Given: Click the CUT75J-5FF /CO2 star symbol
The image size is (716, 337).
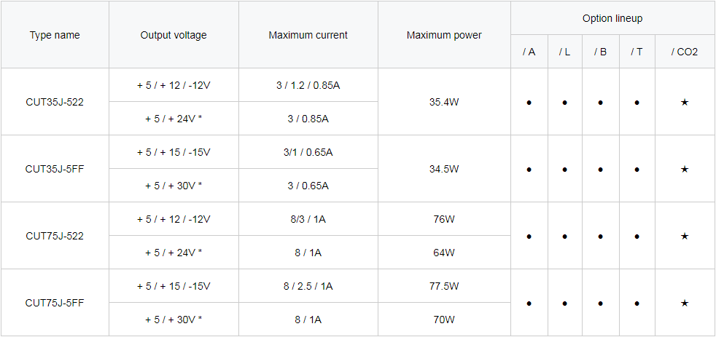Looking at the screenshot, I should click(x=684, y=304).
